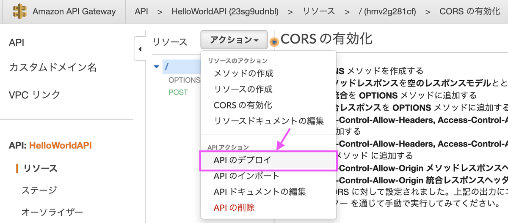
Task: Select the OPTIONS method in tree
Action: (x=184, y=80)
